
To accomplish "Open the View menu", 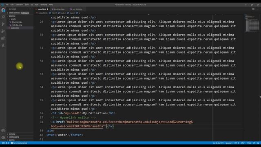I will (x=27, y=4).
